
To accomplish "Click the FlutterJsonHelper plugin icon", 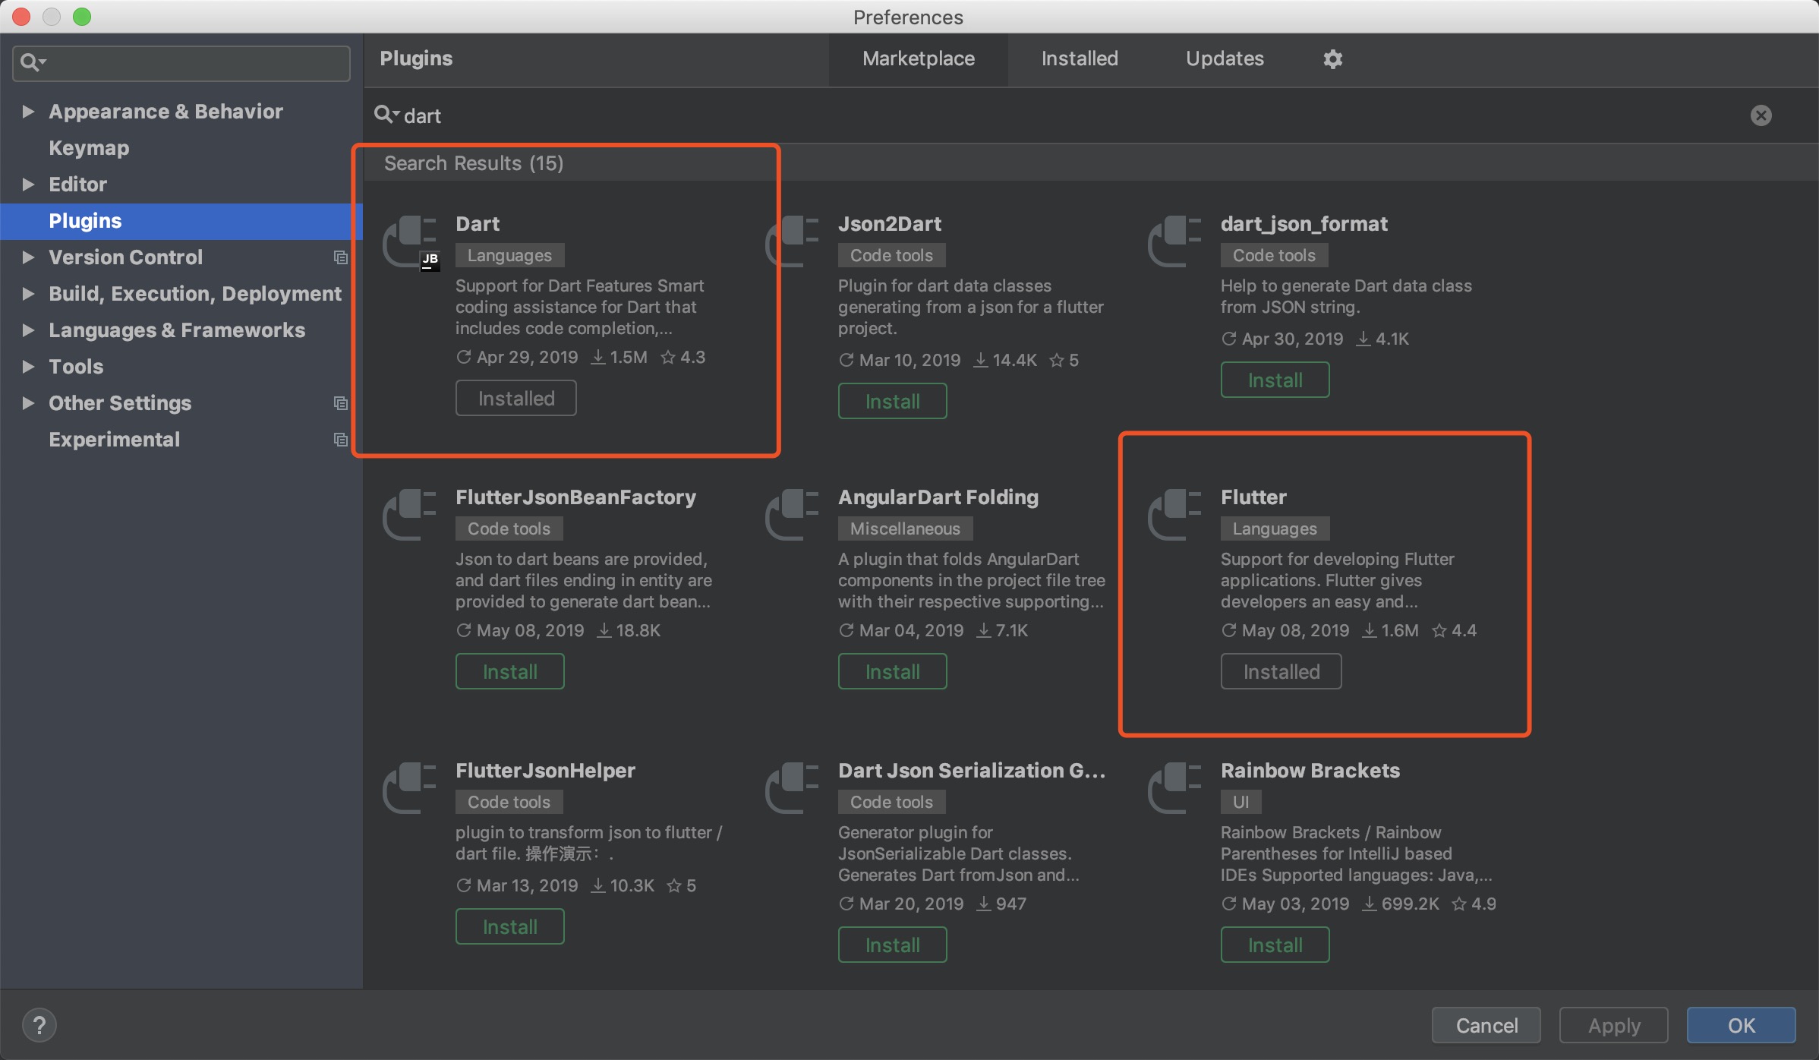I will tap(411, 788).
